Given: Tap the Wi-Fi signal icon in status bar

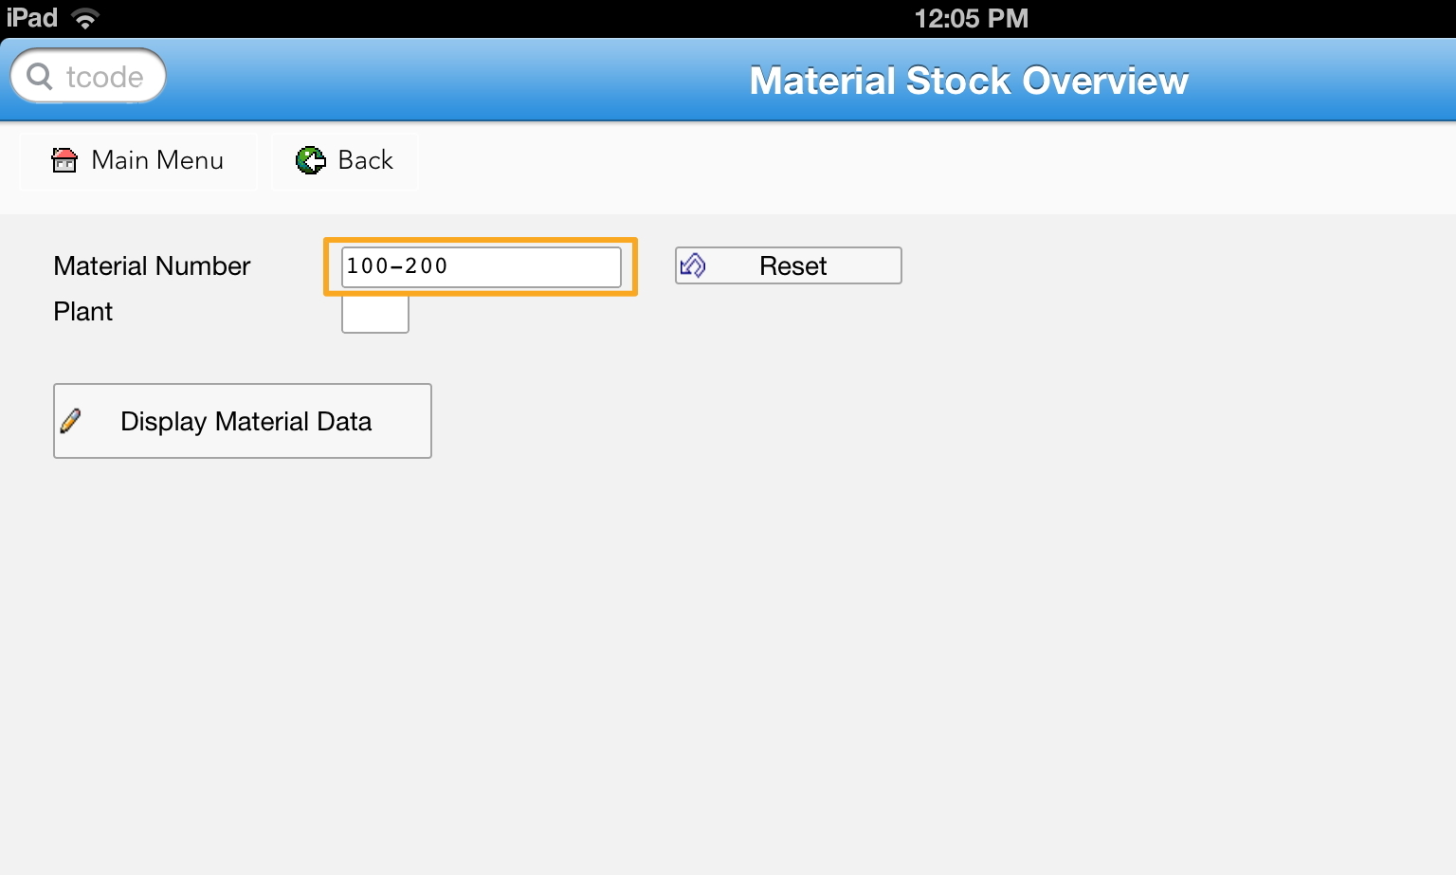Looking at the screenshot, I should (x=85, y=18).
